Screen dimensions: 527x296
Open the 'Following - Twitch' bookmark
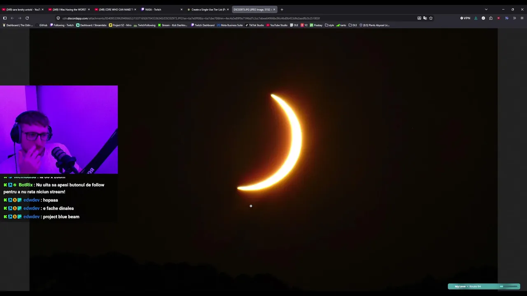62,25
